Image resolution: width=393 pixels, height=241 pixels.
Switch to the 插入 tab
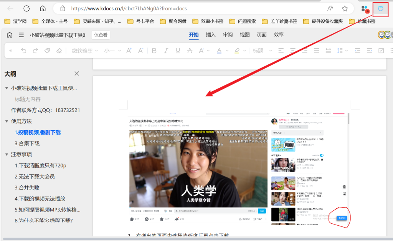[x=211, y=35]
